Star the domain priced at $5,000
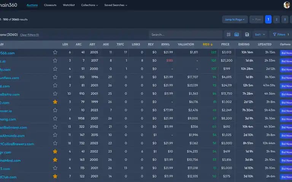This screenshot has width=292, height=182. click(x=55, y=168)
